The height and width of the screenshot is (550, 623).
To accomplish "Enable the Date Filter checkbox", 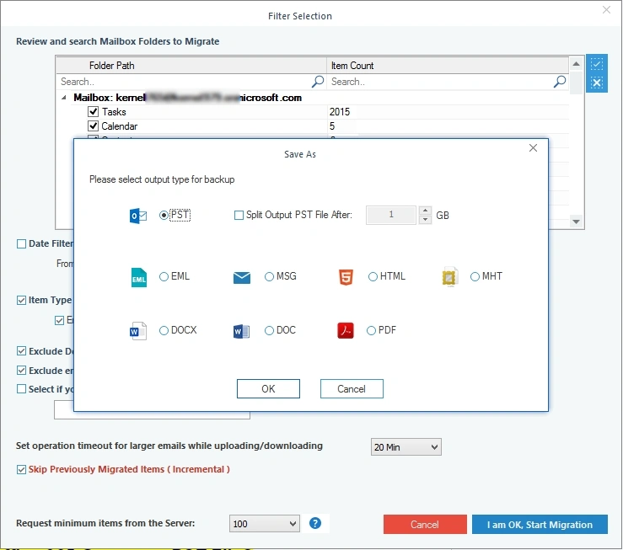I will tap(21, 243).
